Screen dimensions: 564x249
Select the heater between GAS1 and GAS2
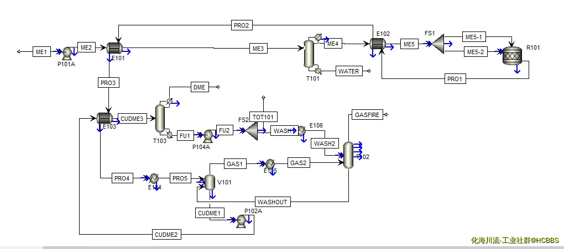[270, 164]
